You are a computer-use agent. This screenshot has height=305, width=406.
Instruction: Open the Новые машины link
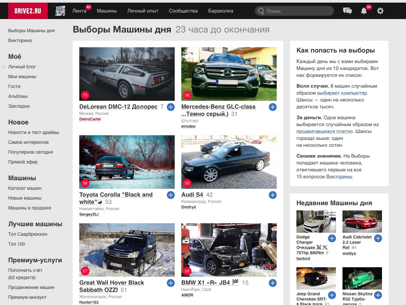[25, 198]
